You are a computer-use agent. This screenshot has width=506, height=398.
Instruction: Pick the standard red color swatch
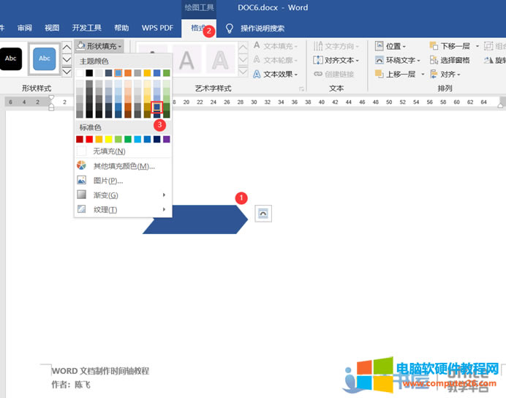coord(90,139)
